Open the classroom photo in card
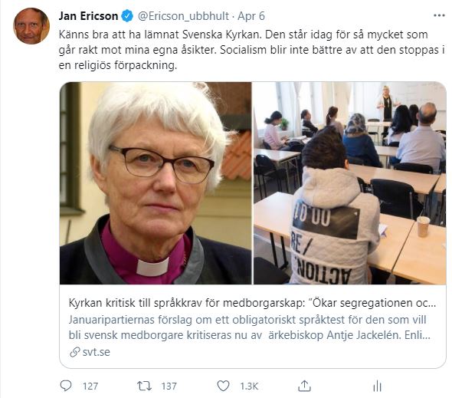 (349, 183)
